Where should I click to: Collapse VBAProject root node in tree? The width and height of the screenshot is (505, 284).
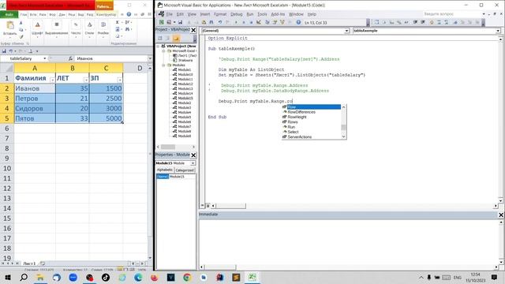(x=158, y=46)
